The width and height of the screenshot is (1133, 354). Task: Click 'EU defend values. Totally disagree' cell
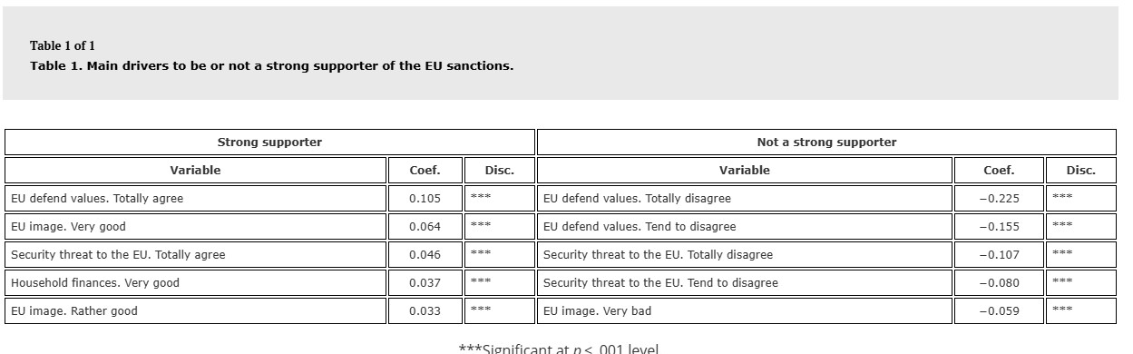coord(744,199)
